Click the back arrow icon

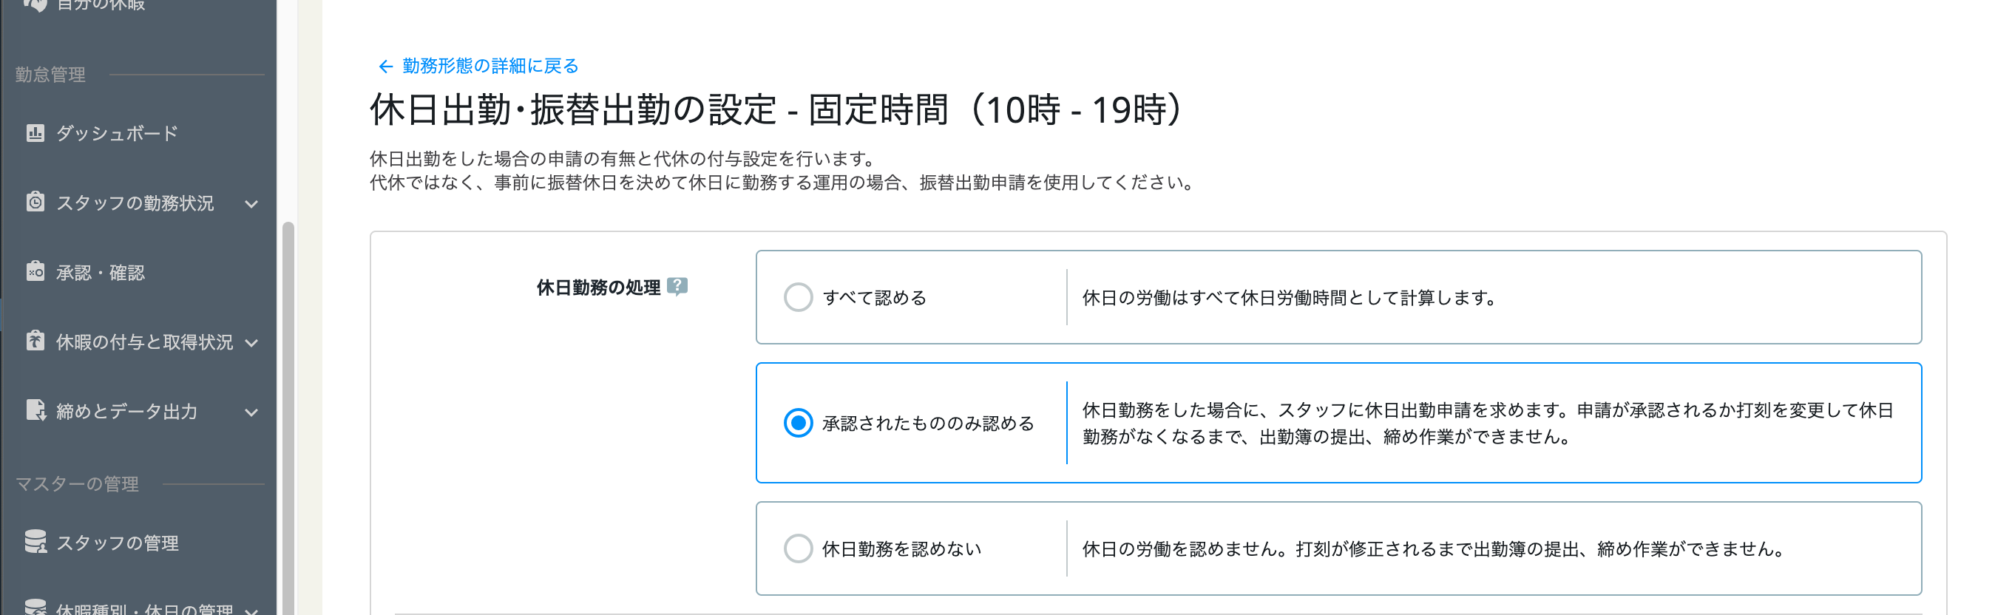385,67
